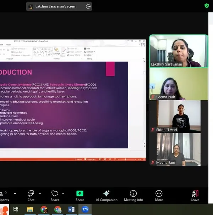The height and width of the screenshot is (215, 213).
Task: Open options for Lakshmi Saravanan's screen
Action: pos(88,6)
